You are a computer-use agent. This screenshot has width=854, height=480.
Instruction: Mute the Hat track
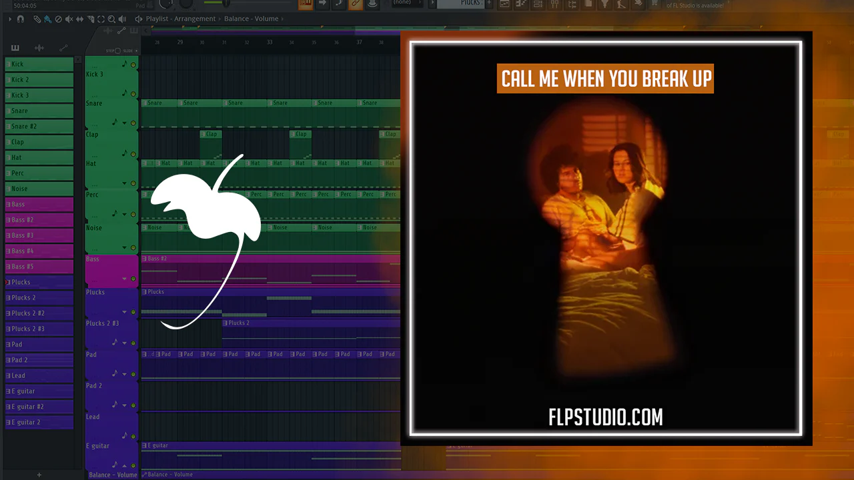[133, 184]
